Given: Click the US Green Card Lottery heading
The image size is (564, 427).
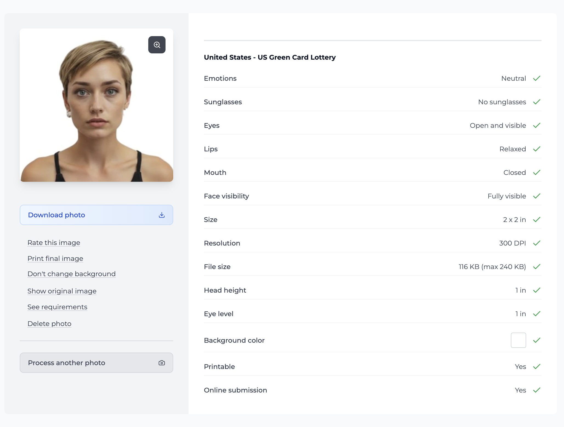Looking at the screenshot, I should (x=270, y=57).
